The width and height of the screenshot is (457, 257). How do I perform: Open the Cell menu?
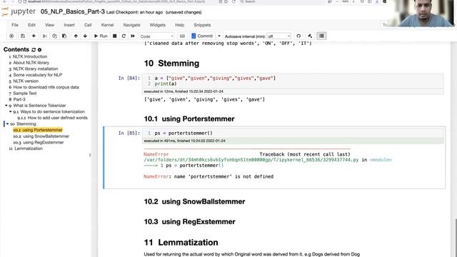88,25
